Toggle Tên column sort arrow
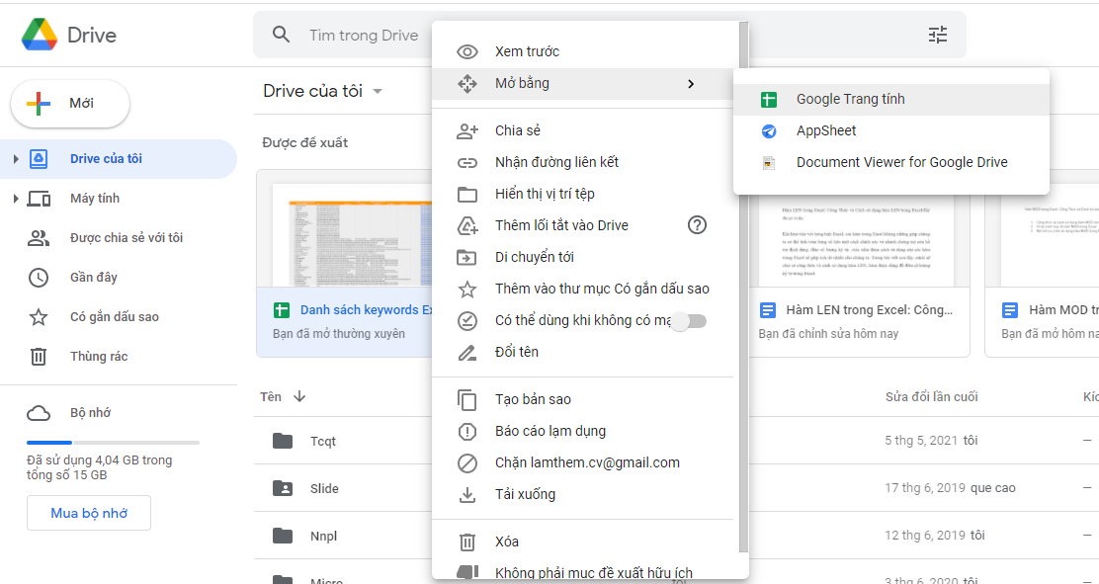 (x=299, y=397)
